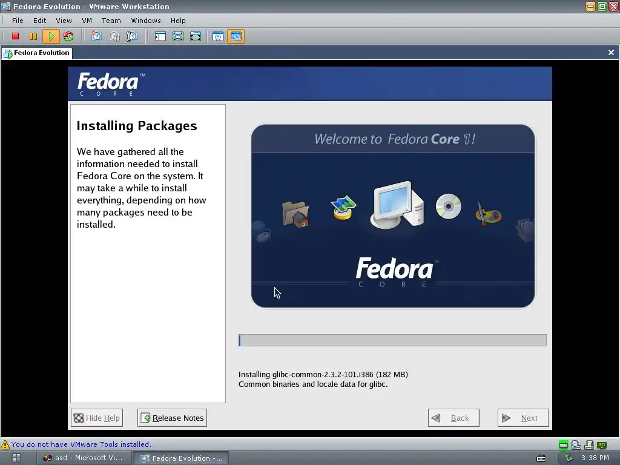
Task: Open the File menu
Action: coord(18,21)
